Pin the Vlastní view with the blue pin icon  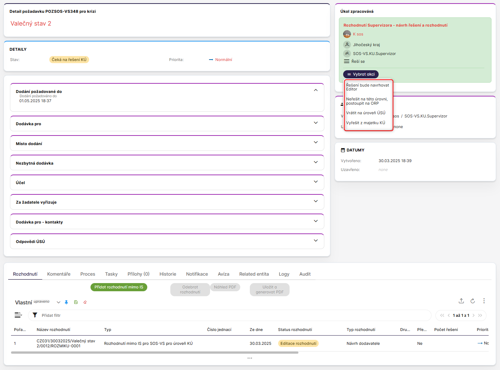point(66,302)
